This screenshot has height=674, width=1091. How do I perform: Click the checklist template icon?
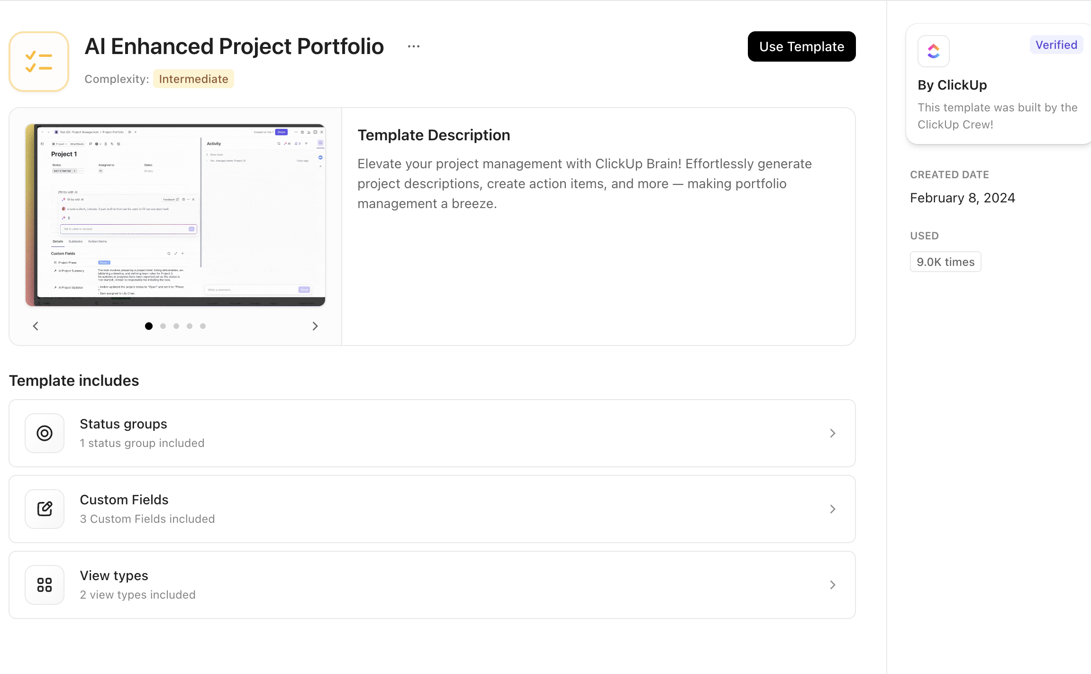(x=39, y=62)
